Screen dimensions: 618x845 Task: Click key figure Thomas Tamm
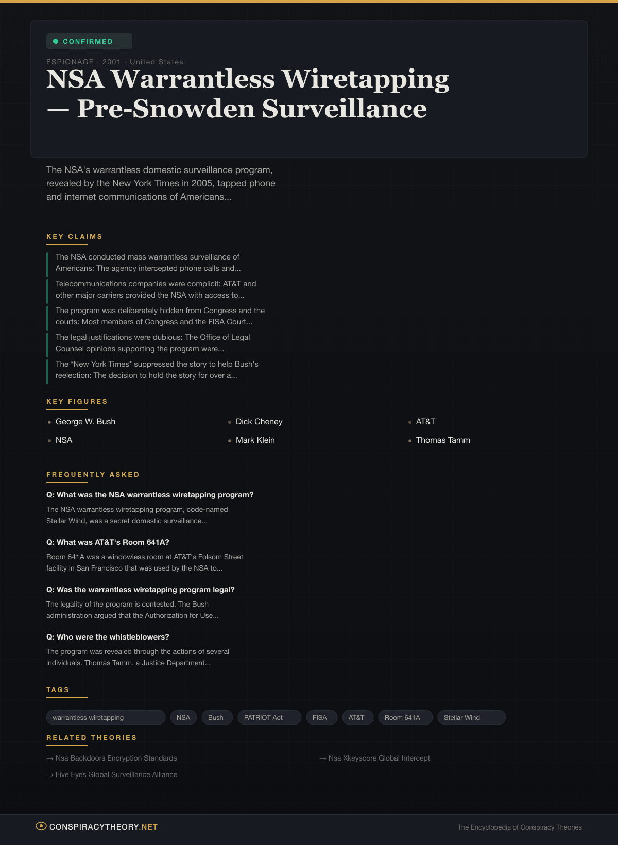point(443,440)
